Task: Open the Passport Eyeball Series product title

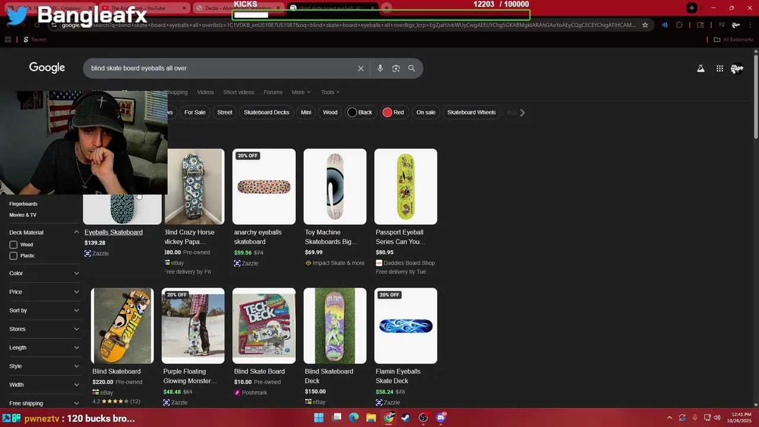Action: [x=400, y=237]
